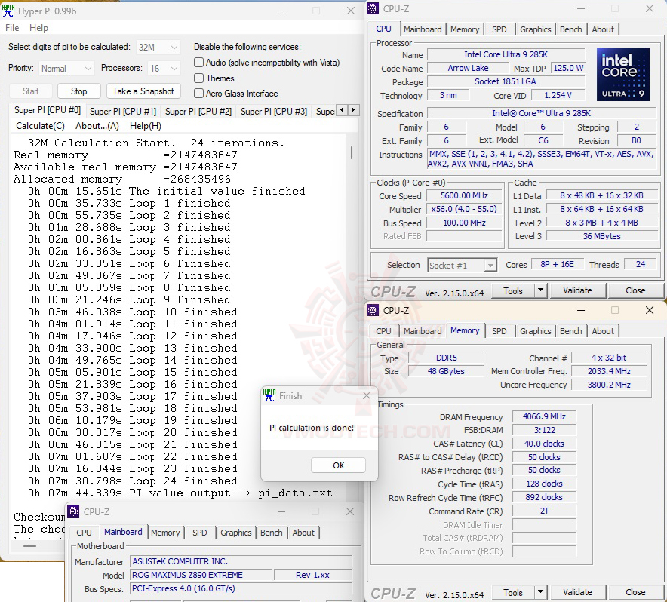Expand Tools arrow in Memory tab window

tap(540, 592)
